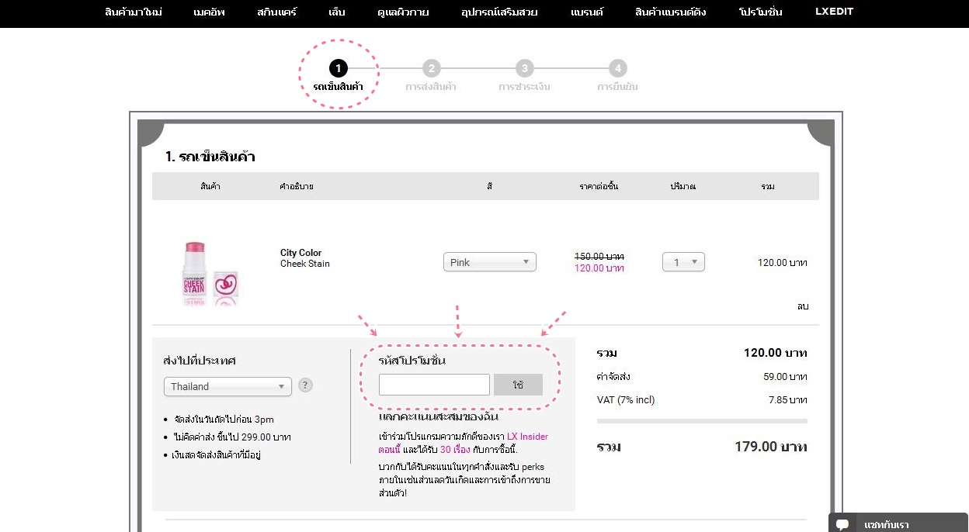The width and height of the screenshot is (969, 532).
Task: Click the question mark help icon
Action: tap(306, 385)
